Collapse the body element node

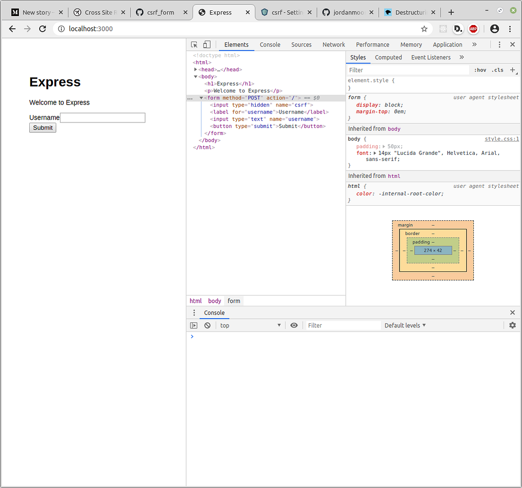pos(196,77)
